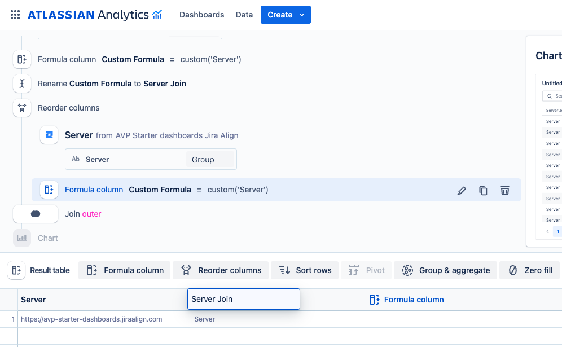The height and width of the screenshot is (347, 562).
Task: Duplicate the highlighted Formula column step
Action: tap(483, 190)
